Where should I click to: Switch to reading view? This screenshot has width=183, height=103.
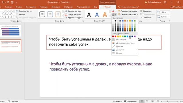coord(152,101)
